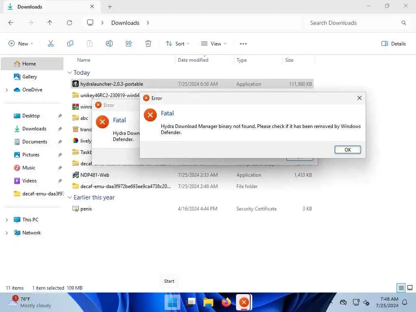The image size is (416, 312).
Task: Close the Downloads tab
Action: click(x=92, y=6)
